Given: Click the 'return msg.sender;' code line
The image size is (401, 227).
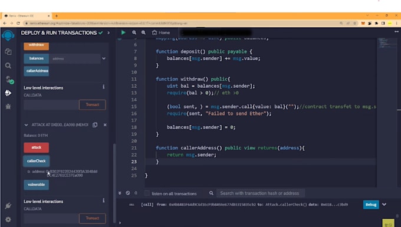Looking at the screenshot, I should (192, 155).
